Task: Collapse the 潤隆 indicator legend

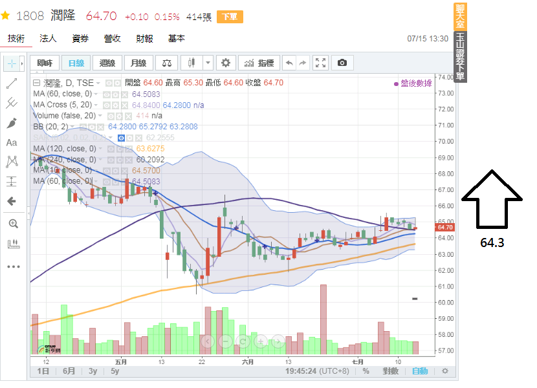Action: pyautogui.click(x=36, y=83)
